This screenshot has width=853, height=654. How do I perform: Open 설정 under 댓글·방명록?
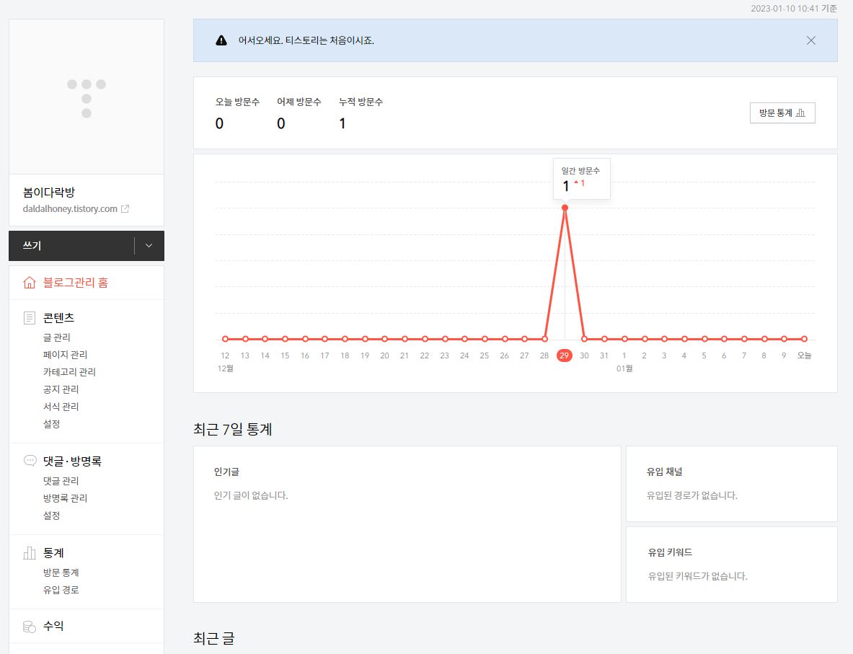52,516
